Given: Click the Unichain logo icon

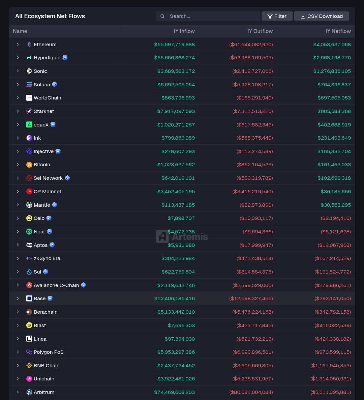Looking at the screenshot, I should pyautogui.click(x=29, y=379).
